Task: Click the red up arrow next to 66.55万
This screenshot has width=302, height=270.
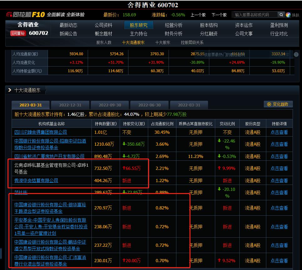Action: point(125,168)
